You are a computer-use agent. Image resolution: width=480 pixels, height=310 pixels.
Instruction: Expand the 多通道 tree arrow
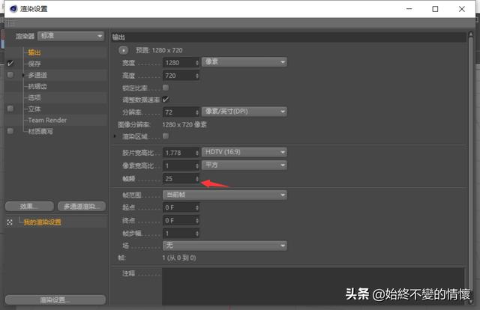pos(23,75)
